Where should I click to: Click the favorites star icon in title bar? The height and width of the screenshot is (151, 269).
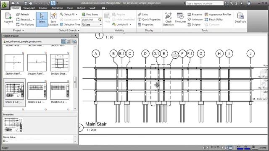(x=241, y=3)
